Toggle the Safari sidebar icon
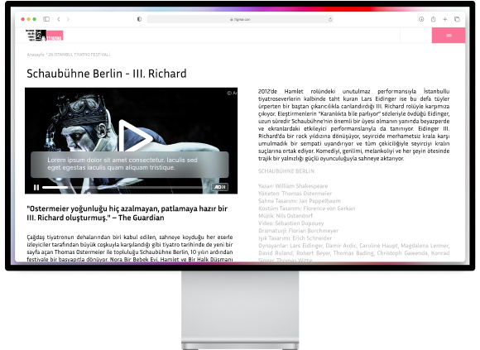Screen dimensions: 480x350 pyautogui.click(x=46, y=19)
